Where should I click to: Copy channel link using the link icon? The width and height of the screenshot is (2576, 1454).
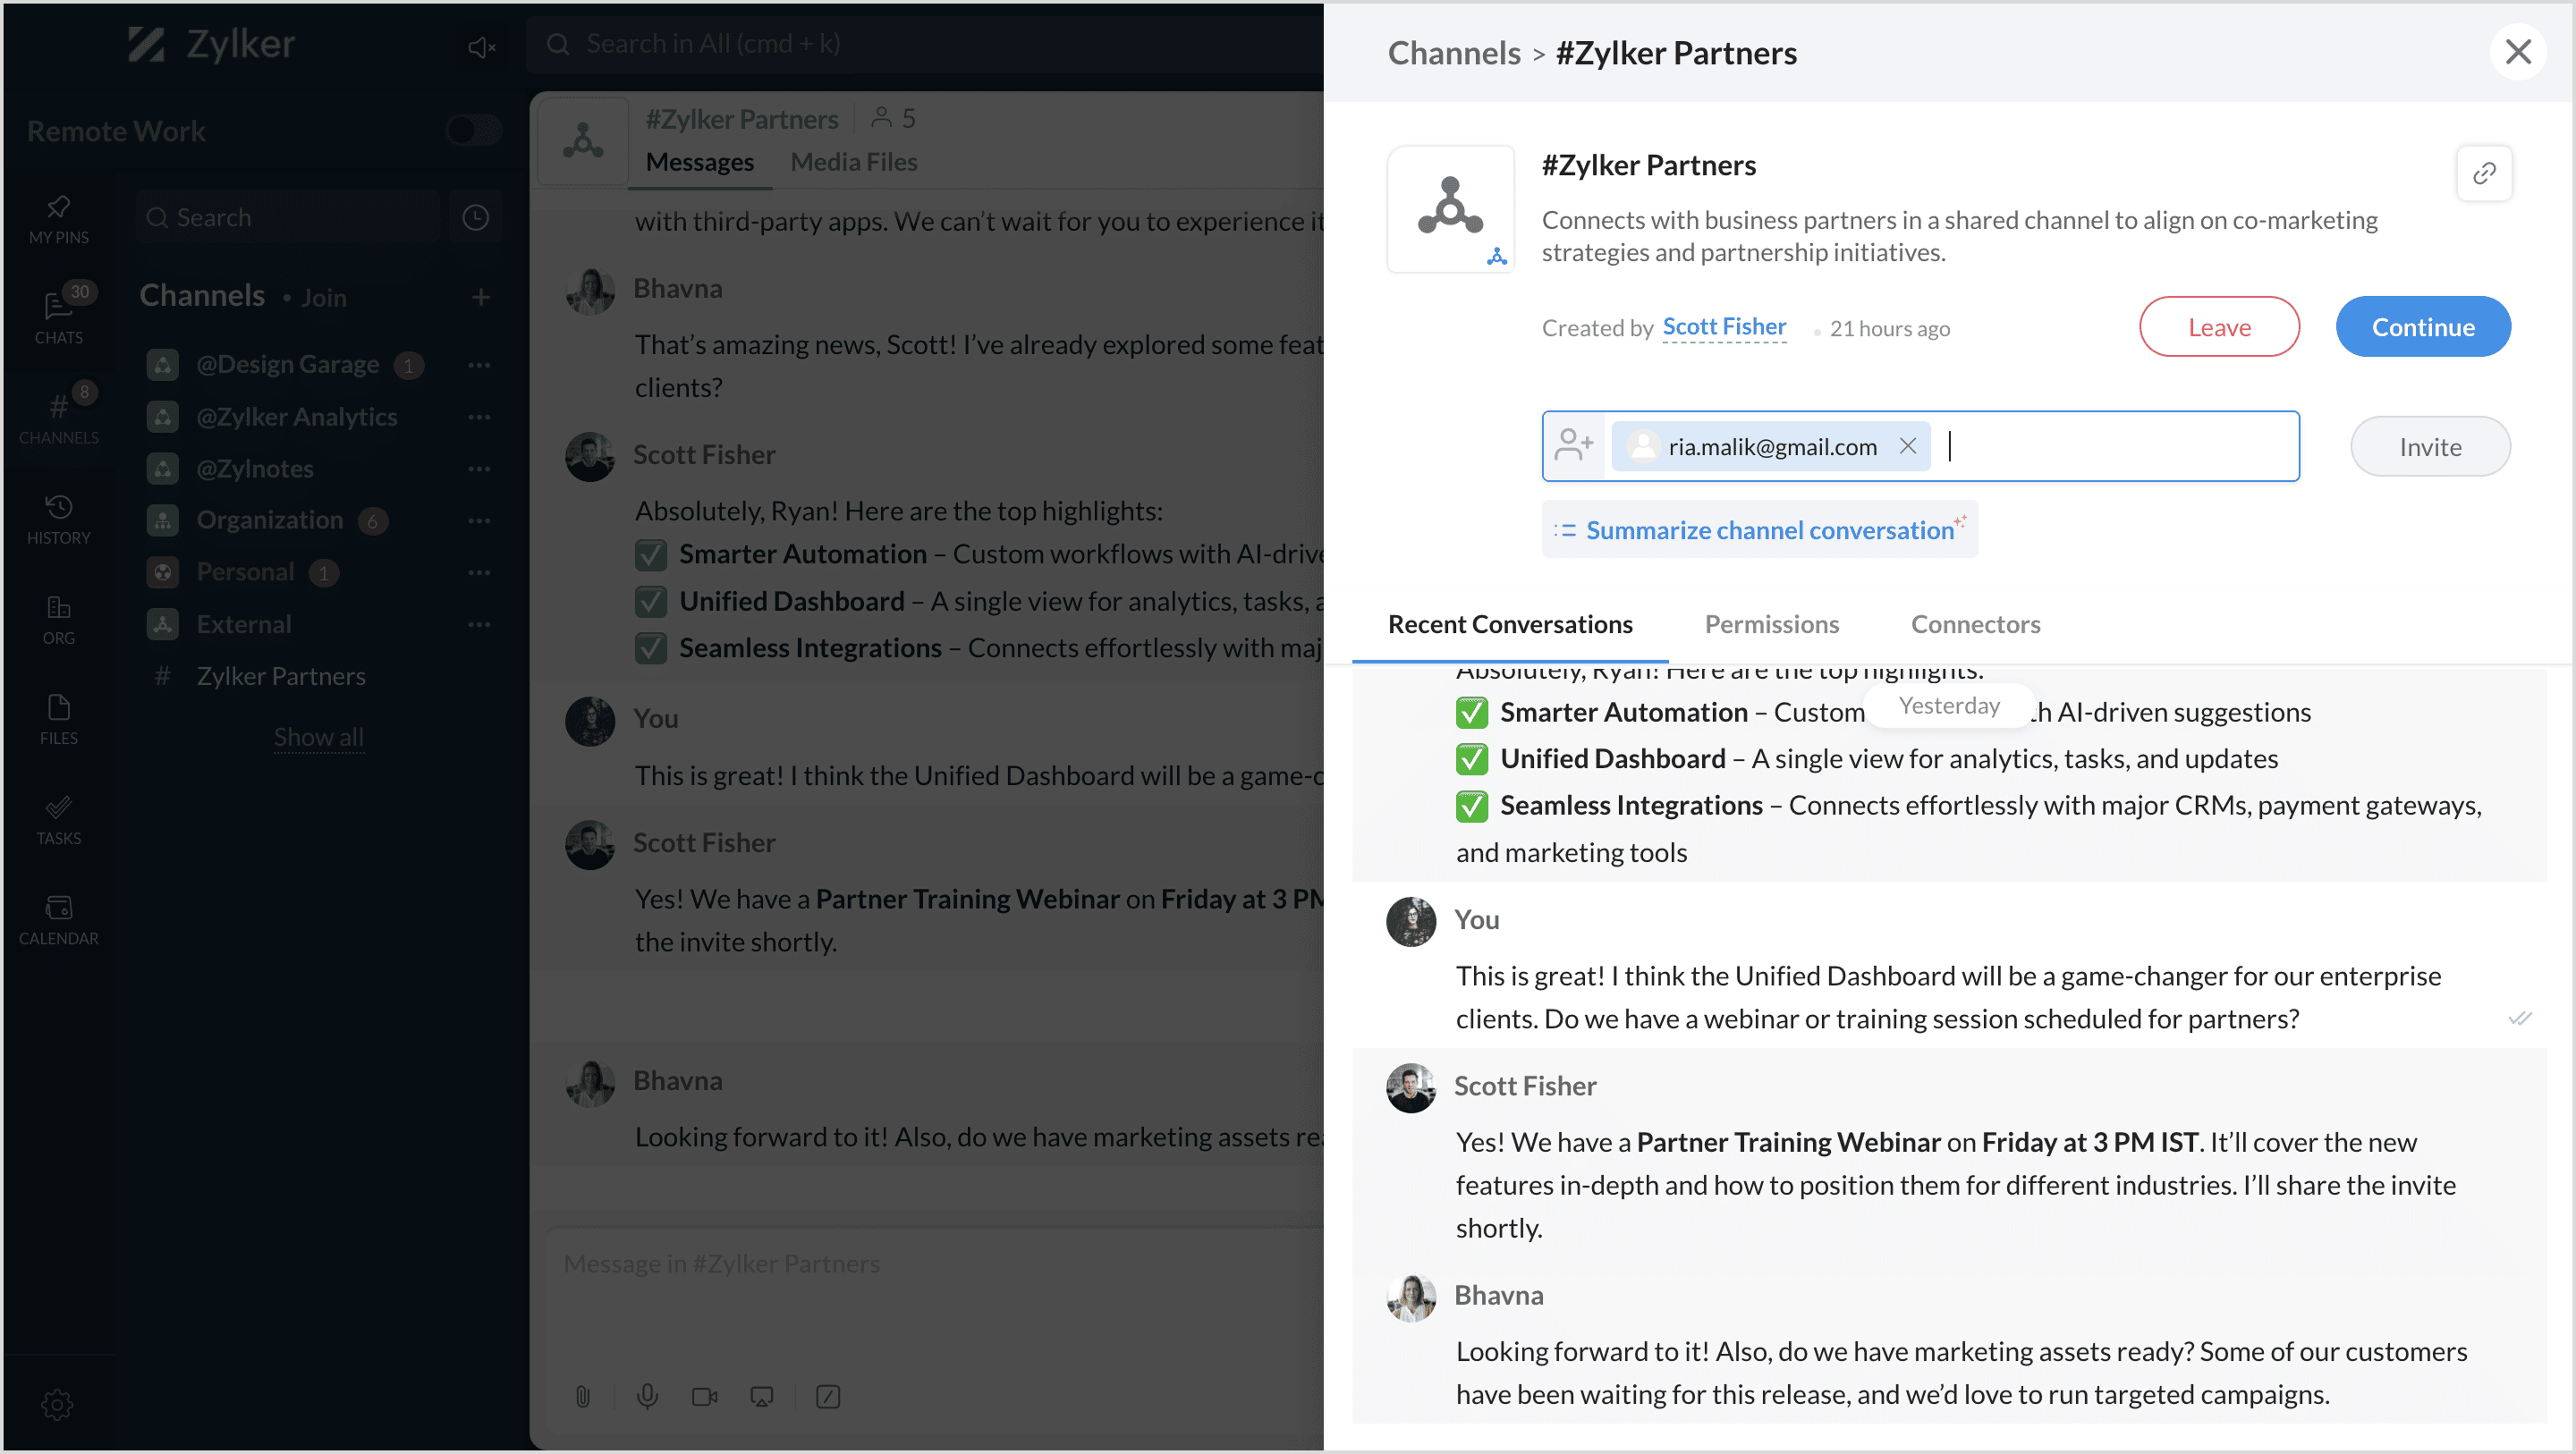2484,174
